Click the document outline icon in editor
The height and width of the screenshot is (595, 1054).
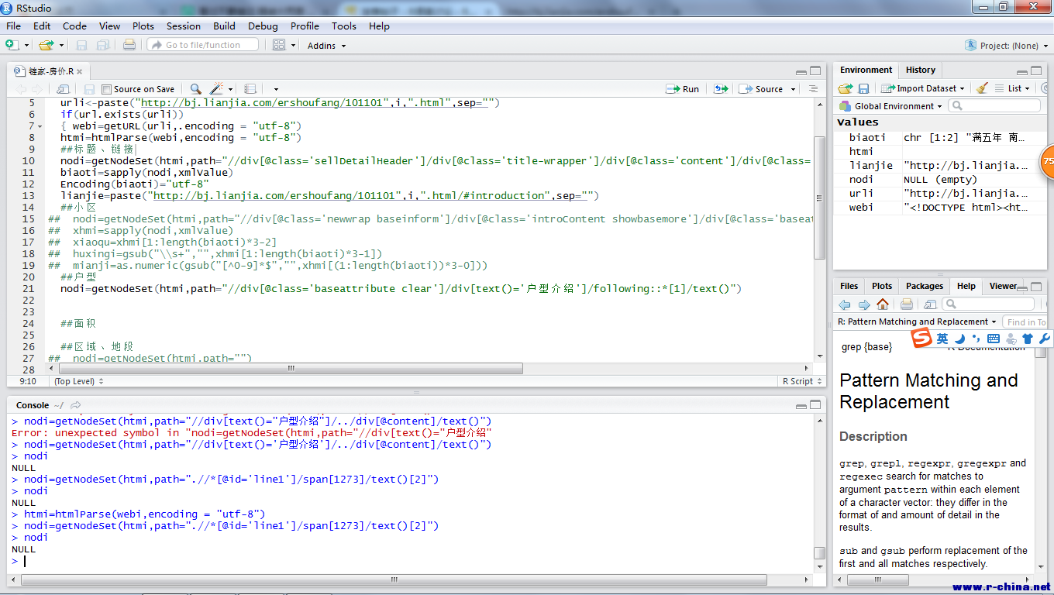[812, 89]
